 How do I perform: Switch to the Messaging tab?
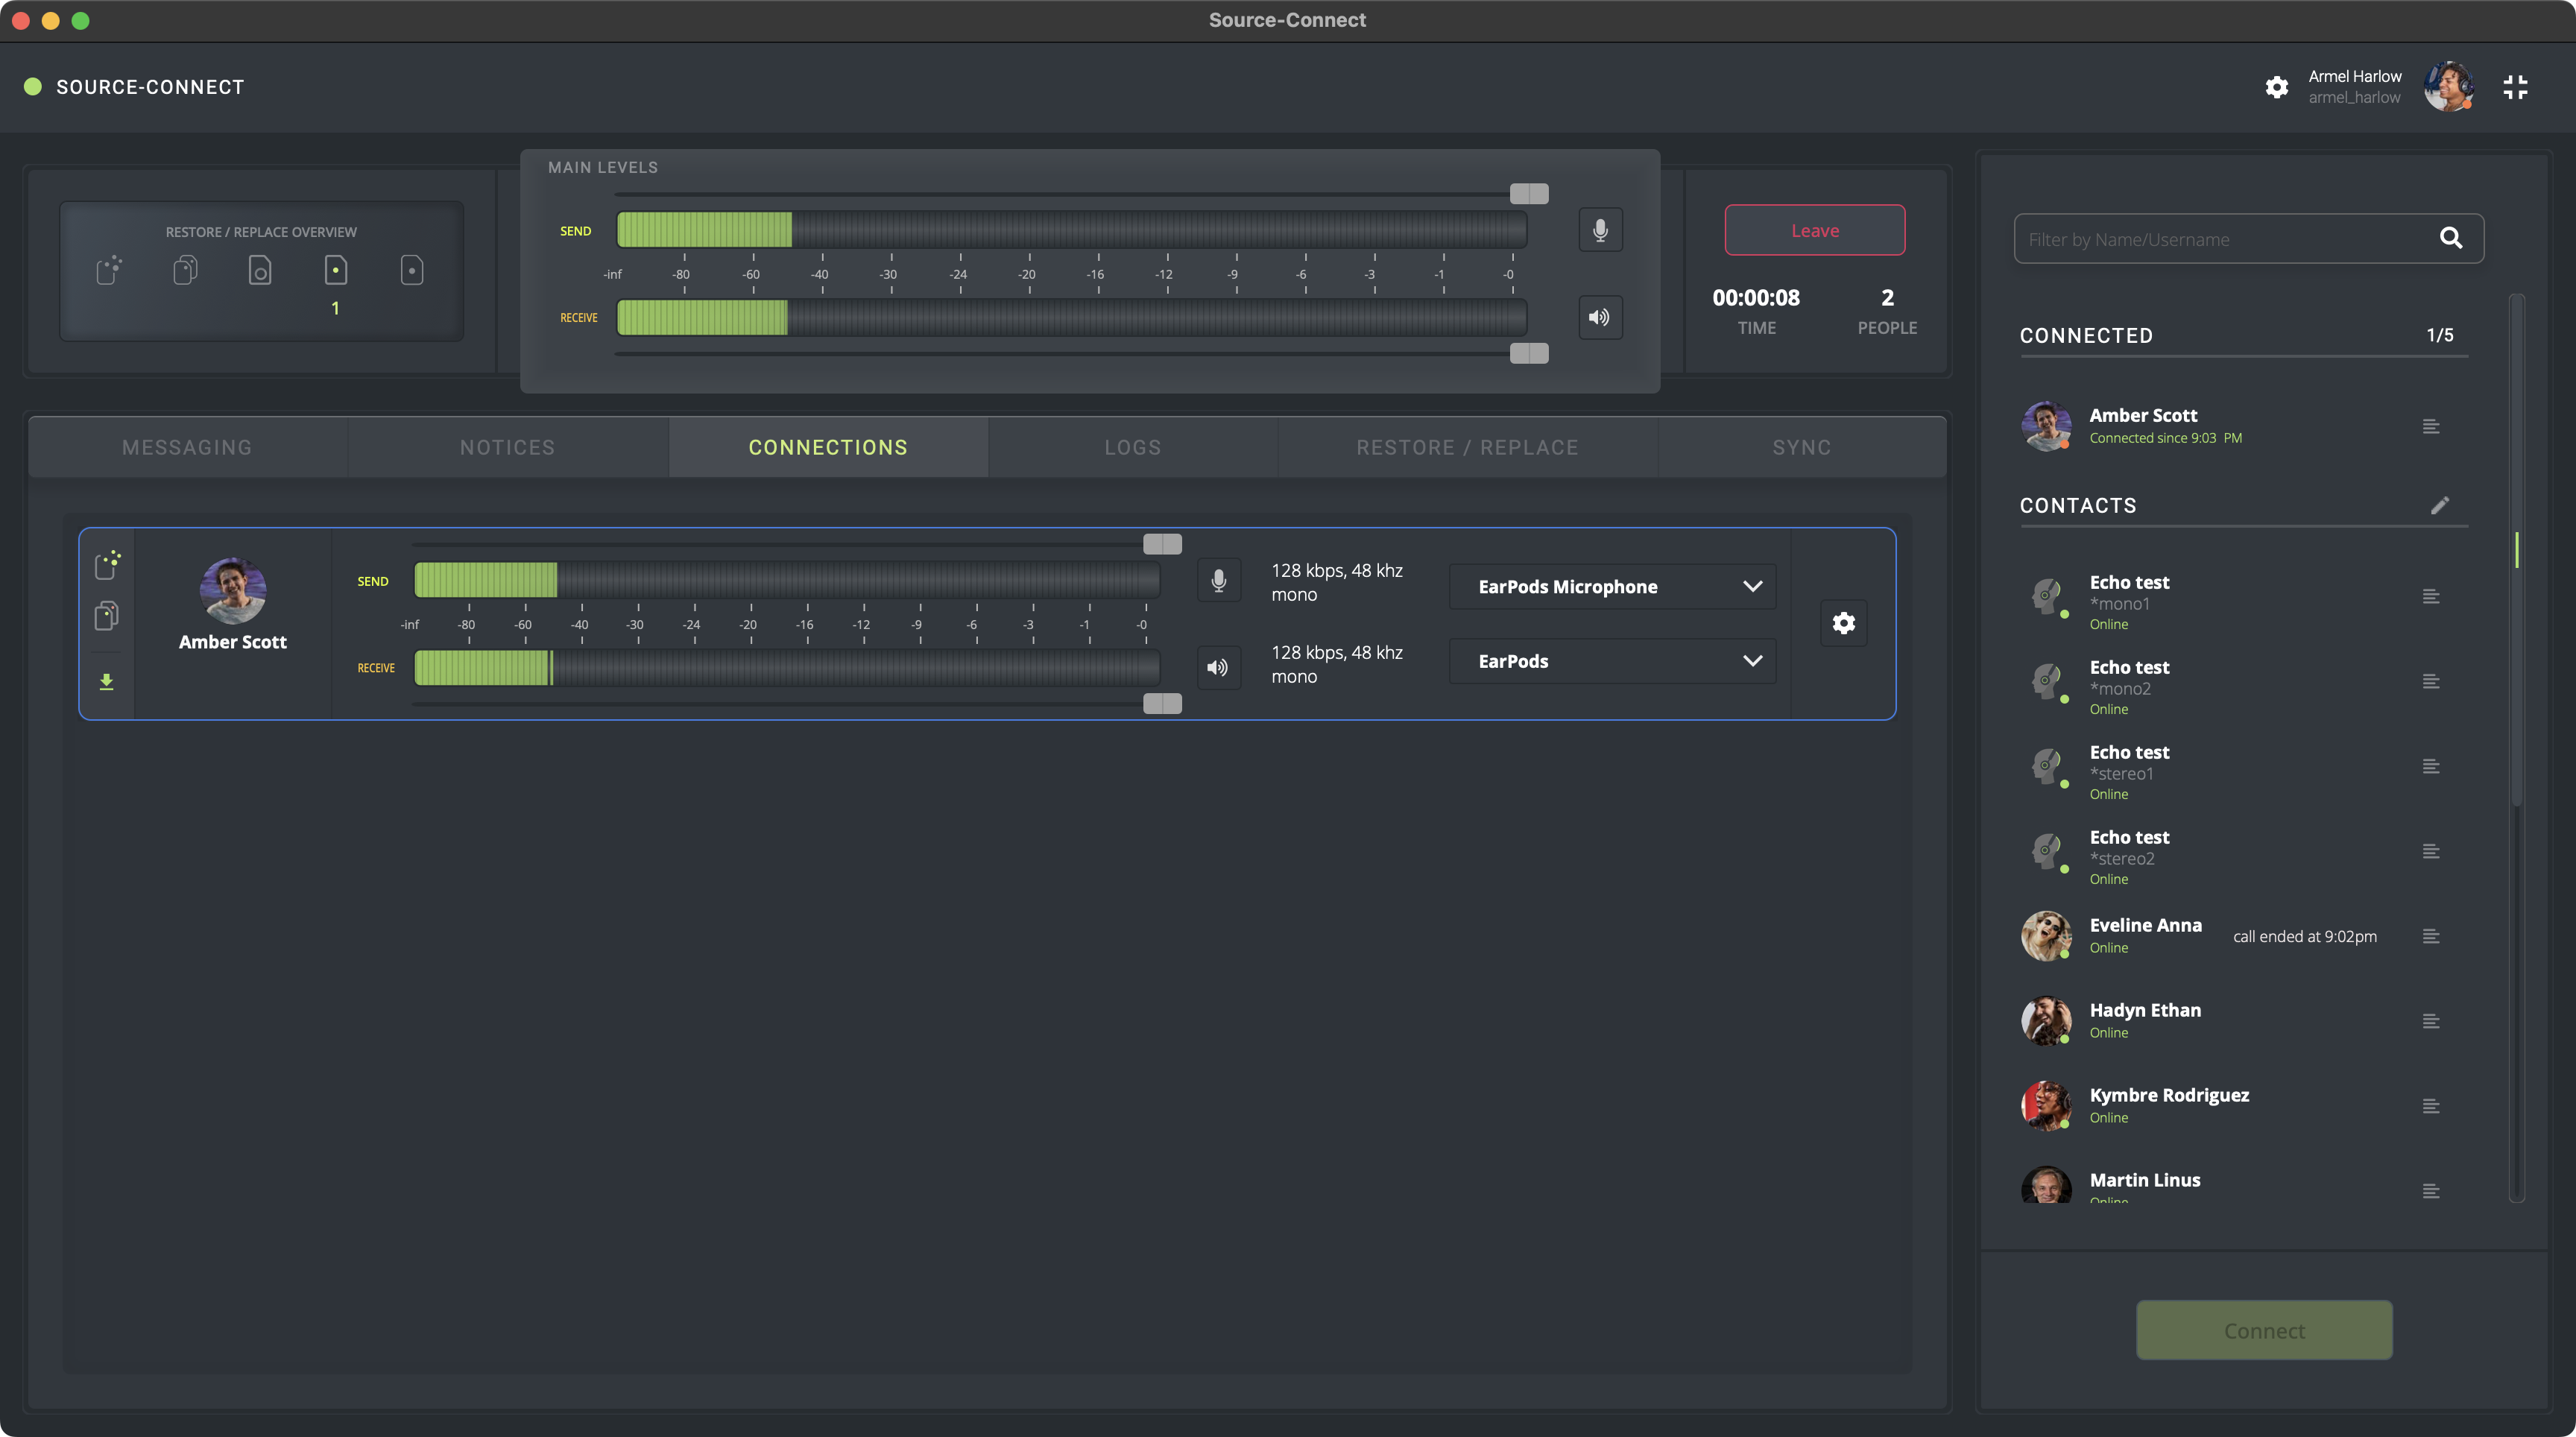pos(187,447)
